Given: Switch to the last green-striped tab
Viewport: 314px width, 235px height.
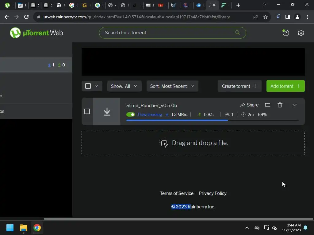Looking at the screenshot, I should (x=225, y=6).
